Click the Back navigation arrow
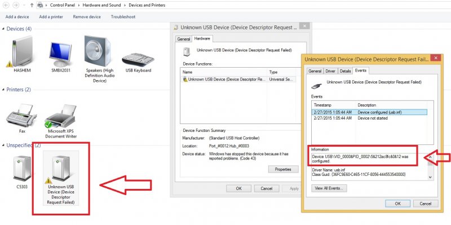451x225 pixels. (6, 5)
